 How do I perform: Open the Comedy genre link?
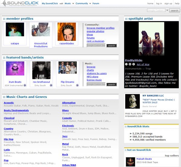pyautogui.click(x=67, y=118)
